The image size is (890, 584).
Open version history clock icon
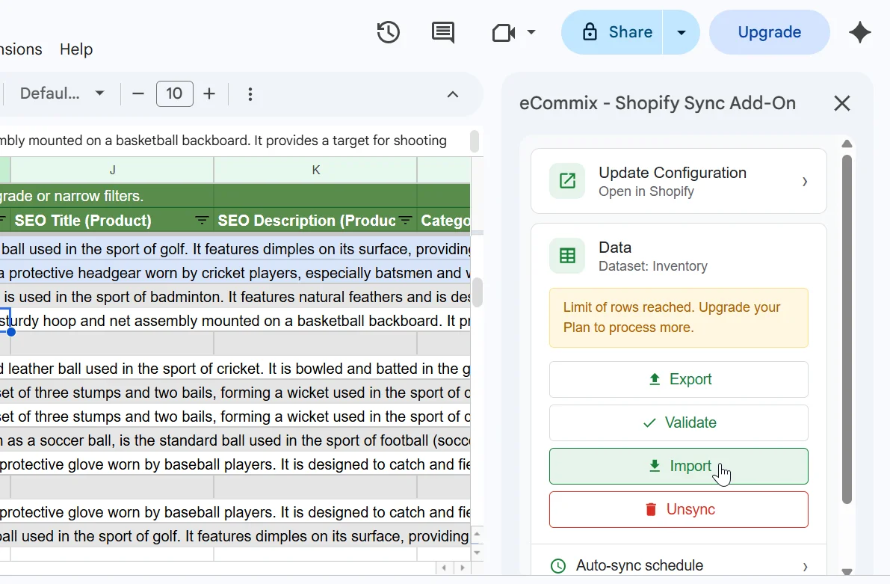coord(389,32)
